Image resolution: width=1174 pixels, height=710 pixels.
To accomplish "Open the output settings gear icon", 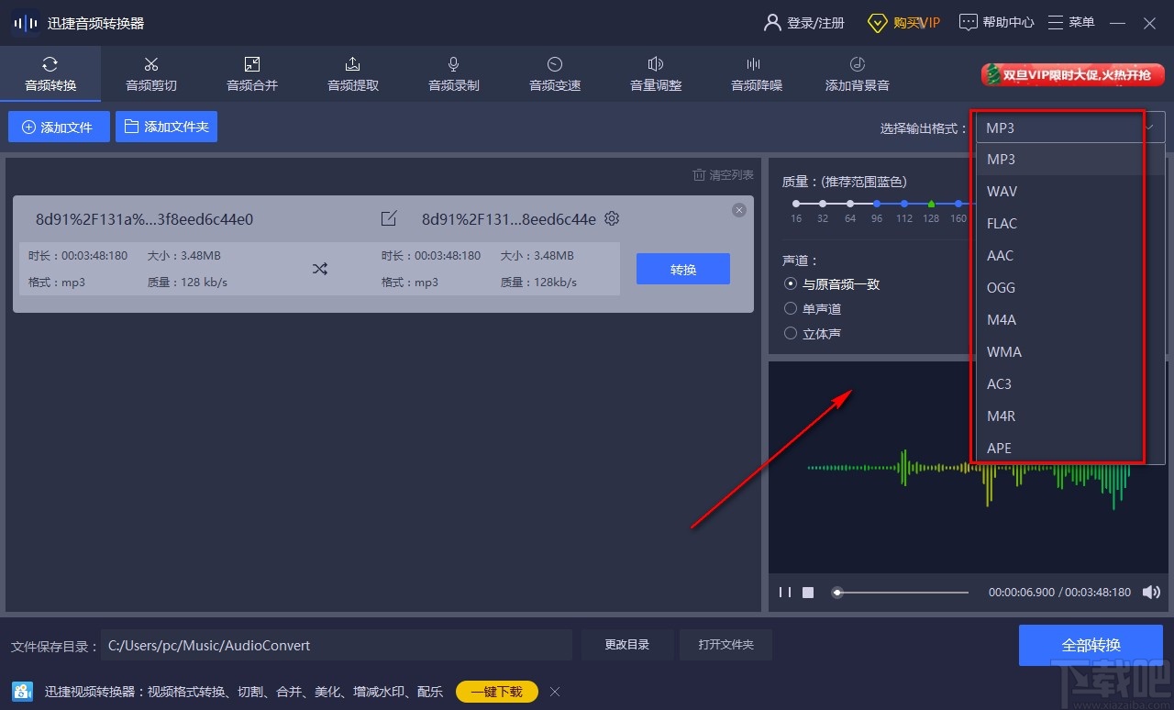I will (611, 219).
